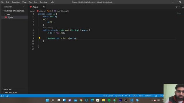The width and height of the screenshot is (184, 103).
Task: Open Microsoft Edge from the taskbar
Action: [x=92, y=100]
